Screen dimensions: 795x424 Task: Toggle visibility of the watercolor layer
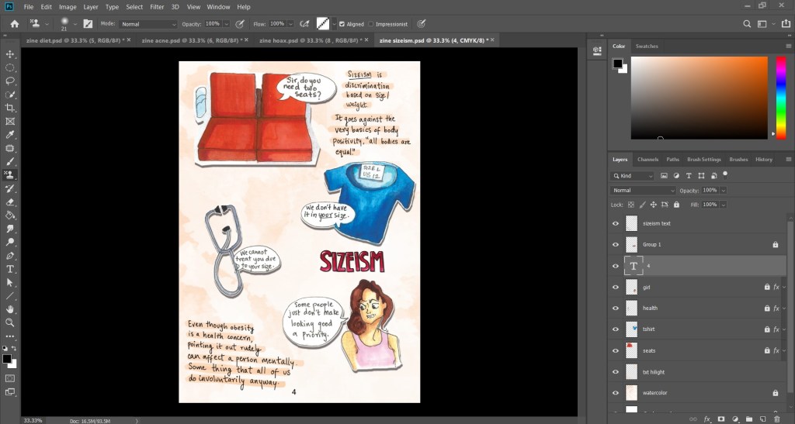click(616, 392)
